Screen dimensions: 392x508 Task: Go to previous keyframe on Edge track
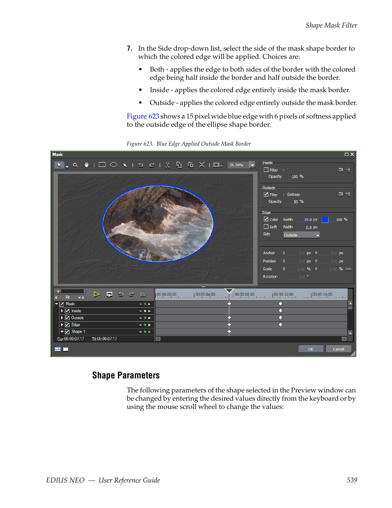coord(140,325)
